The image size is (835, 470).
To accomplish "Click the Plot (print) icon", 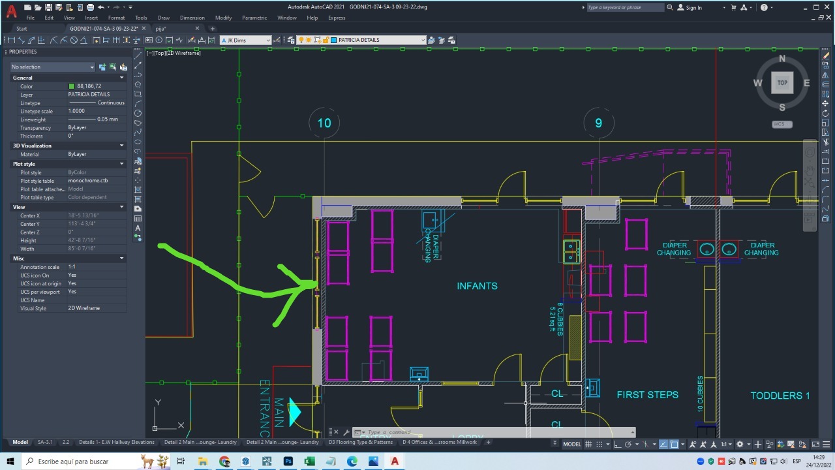I will [x=90, y=7].
